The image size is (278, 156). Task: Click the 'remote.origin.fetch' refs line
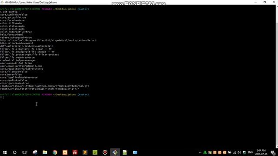[40, 89]
